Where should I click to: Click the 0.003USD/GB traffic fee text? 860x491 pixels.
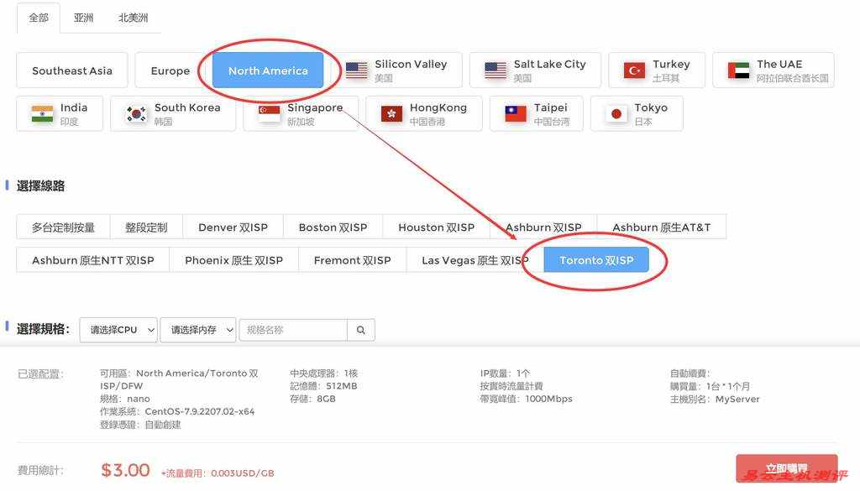pos(243,473)
